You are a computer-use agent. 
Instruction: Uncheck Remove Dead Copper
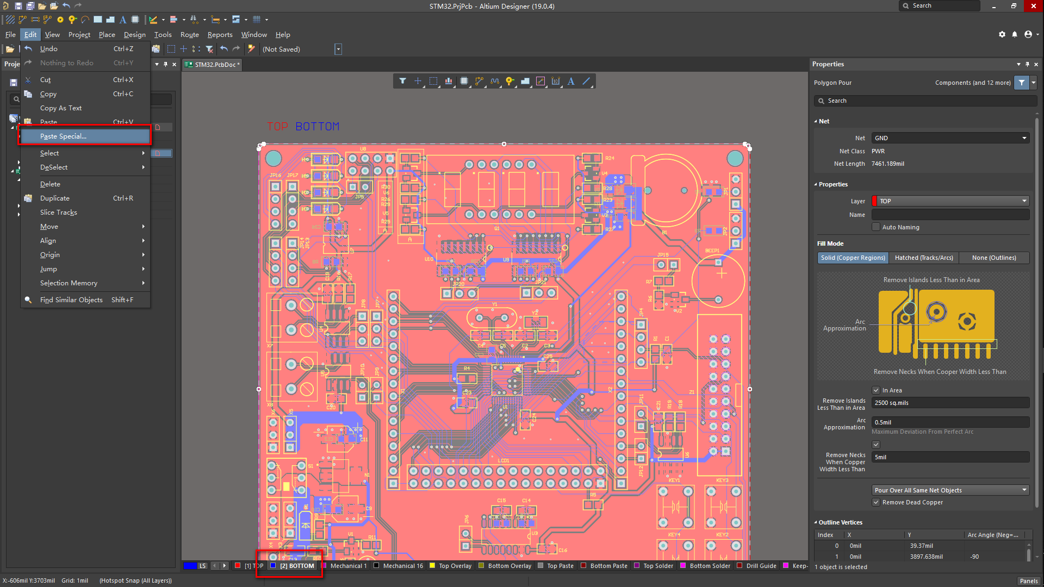pyautogui.click(x=876, y=502)
